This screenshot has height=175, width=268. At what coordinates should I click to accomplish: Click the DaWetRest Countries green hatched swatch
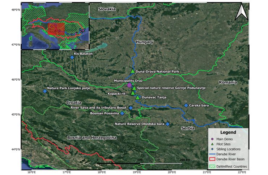pyautogui.click(x=213, y=166)
